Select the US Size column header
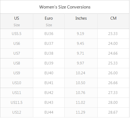This screenshot has width=130, height=118. [x=17, y=21]
